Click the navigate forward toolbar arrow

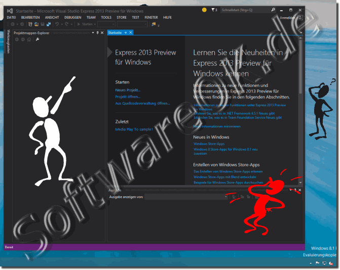(x=22, y=24)
